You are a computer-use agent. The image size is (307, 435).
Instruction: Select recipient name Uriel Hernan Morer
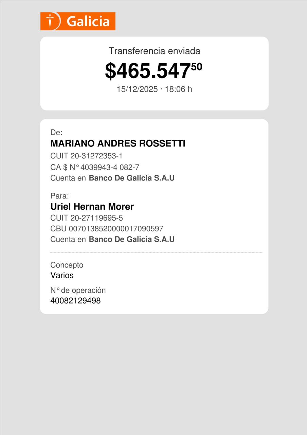click(92, 207)
